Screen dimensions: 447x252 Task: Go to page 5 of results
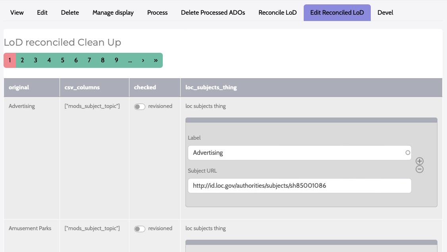[62, 60]
